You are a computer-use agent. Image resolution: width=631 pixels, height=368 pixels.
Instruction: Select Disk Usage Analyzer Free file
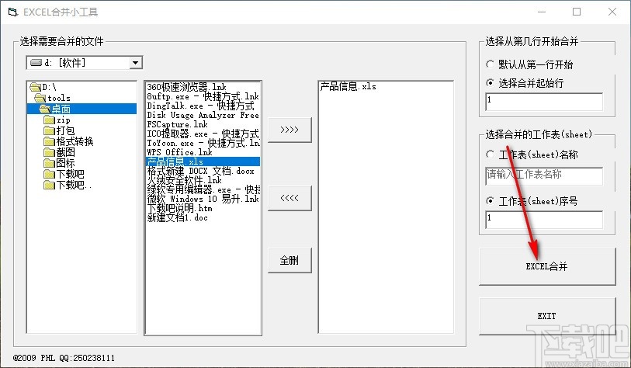tap(203, 115)
